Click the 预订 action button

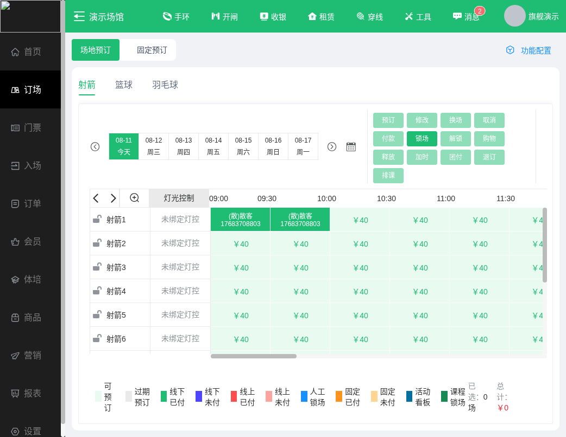point(388,120)
